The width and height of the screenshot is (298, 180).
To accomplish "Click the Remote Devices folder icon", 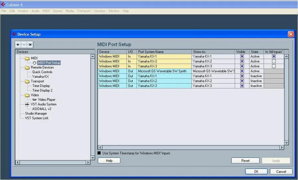I will (27, 67).
